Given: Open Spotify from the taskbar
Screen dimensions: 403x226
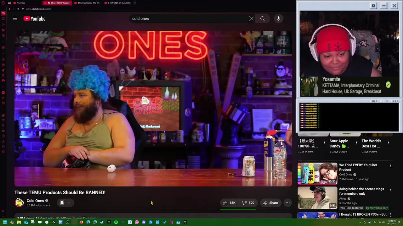Looking at the screenshot, I should 116,222.
